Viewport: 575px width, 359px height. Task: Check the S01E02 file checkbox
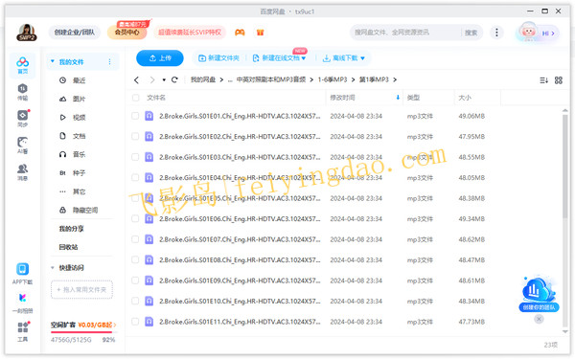[135, 137]
